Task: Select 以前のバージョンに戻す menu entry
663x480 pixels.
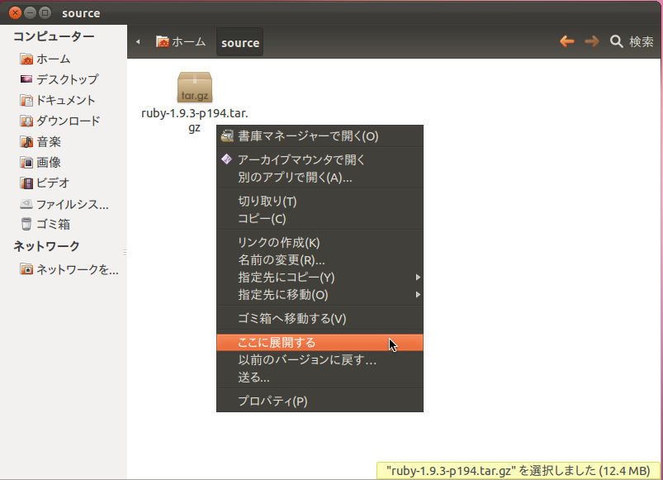Action: 320,360
